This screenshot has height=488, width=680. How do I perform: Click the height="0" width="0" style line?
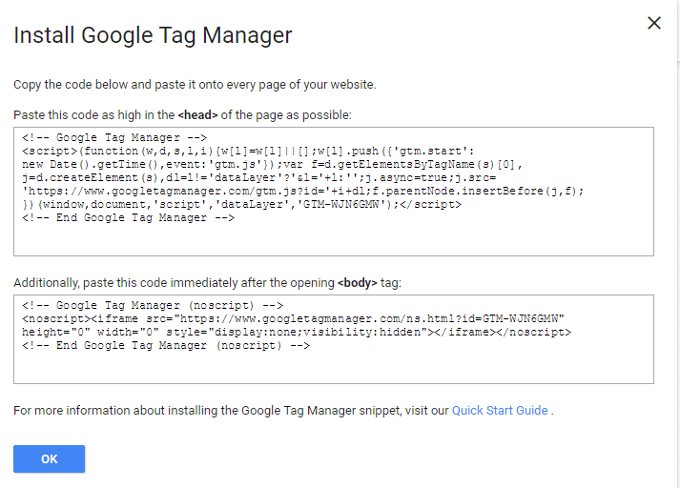(x=297, y=333)
